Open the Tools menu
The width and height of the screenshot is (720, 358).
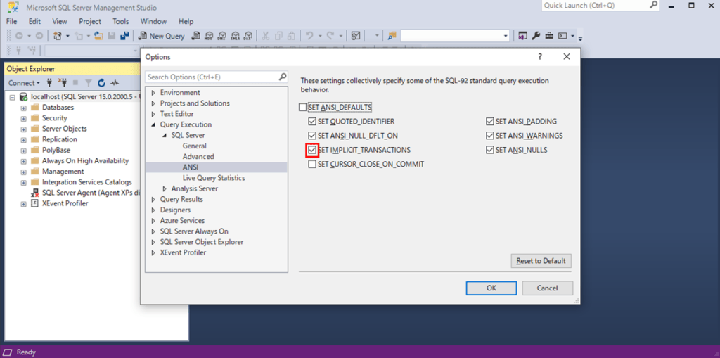(121, 22)
